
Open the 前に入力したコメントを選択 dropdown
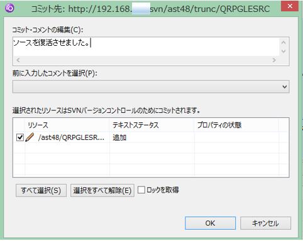[151, 87]
